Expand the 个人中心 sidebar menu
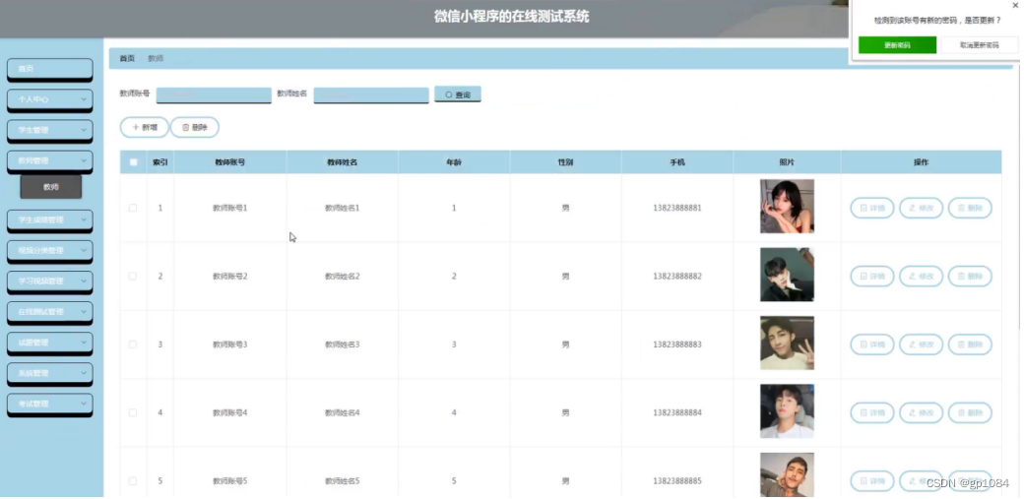1024x499 pixels. 49,99
